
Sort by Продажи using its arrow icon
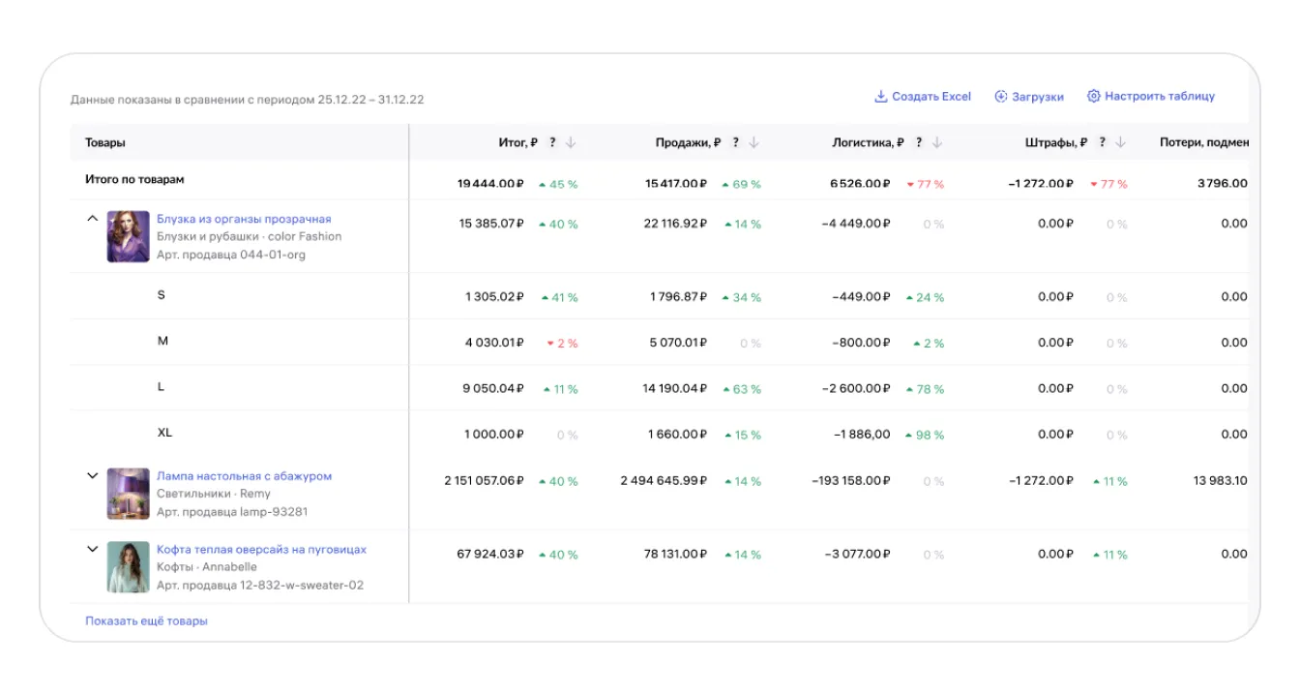[753, 142]
